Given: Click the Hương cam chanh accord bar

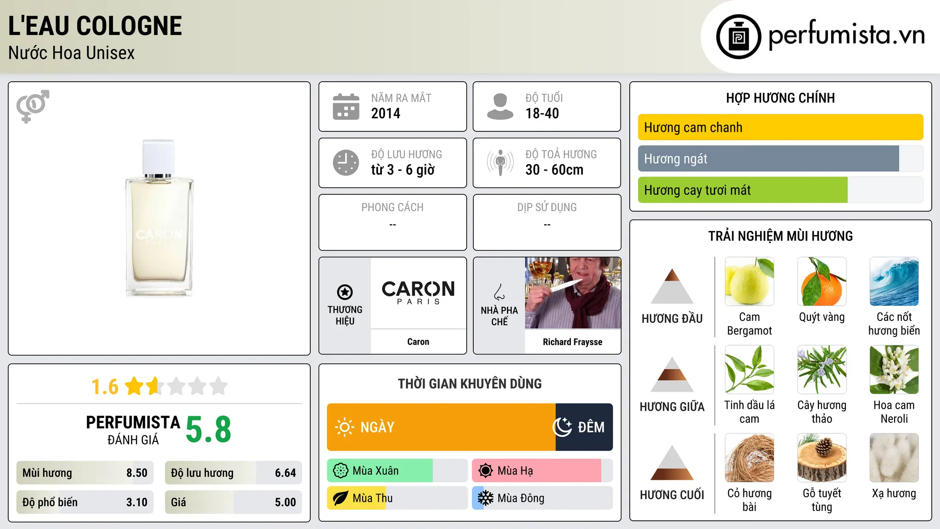Looking at the screenshot, I should (781, 127).
